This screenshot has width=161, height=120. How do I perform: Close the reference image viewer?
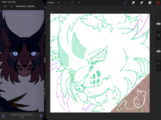(12, 6)
